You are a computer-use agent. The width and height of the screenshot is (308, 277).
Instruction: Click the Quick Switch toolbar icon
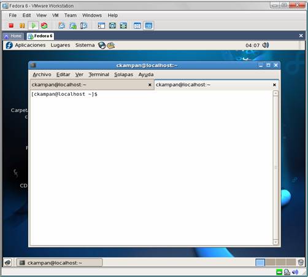coord(112,26)
